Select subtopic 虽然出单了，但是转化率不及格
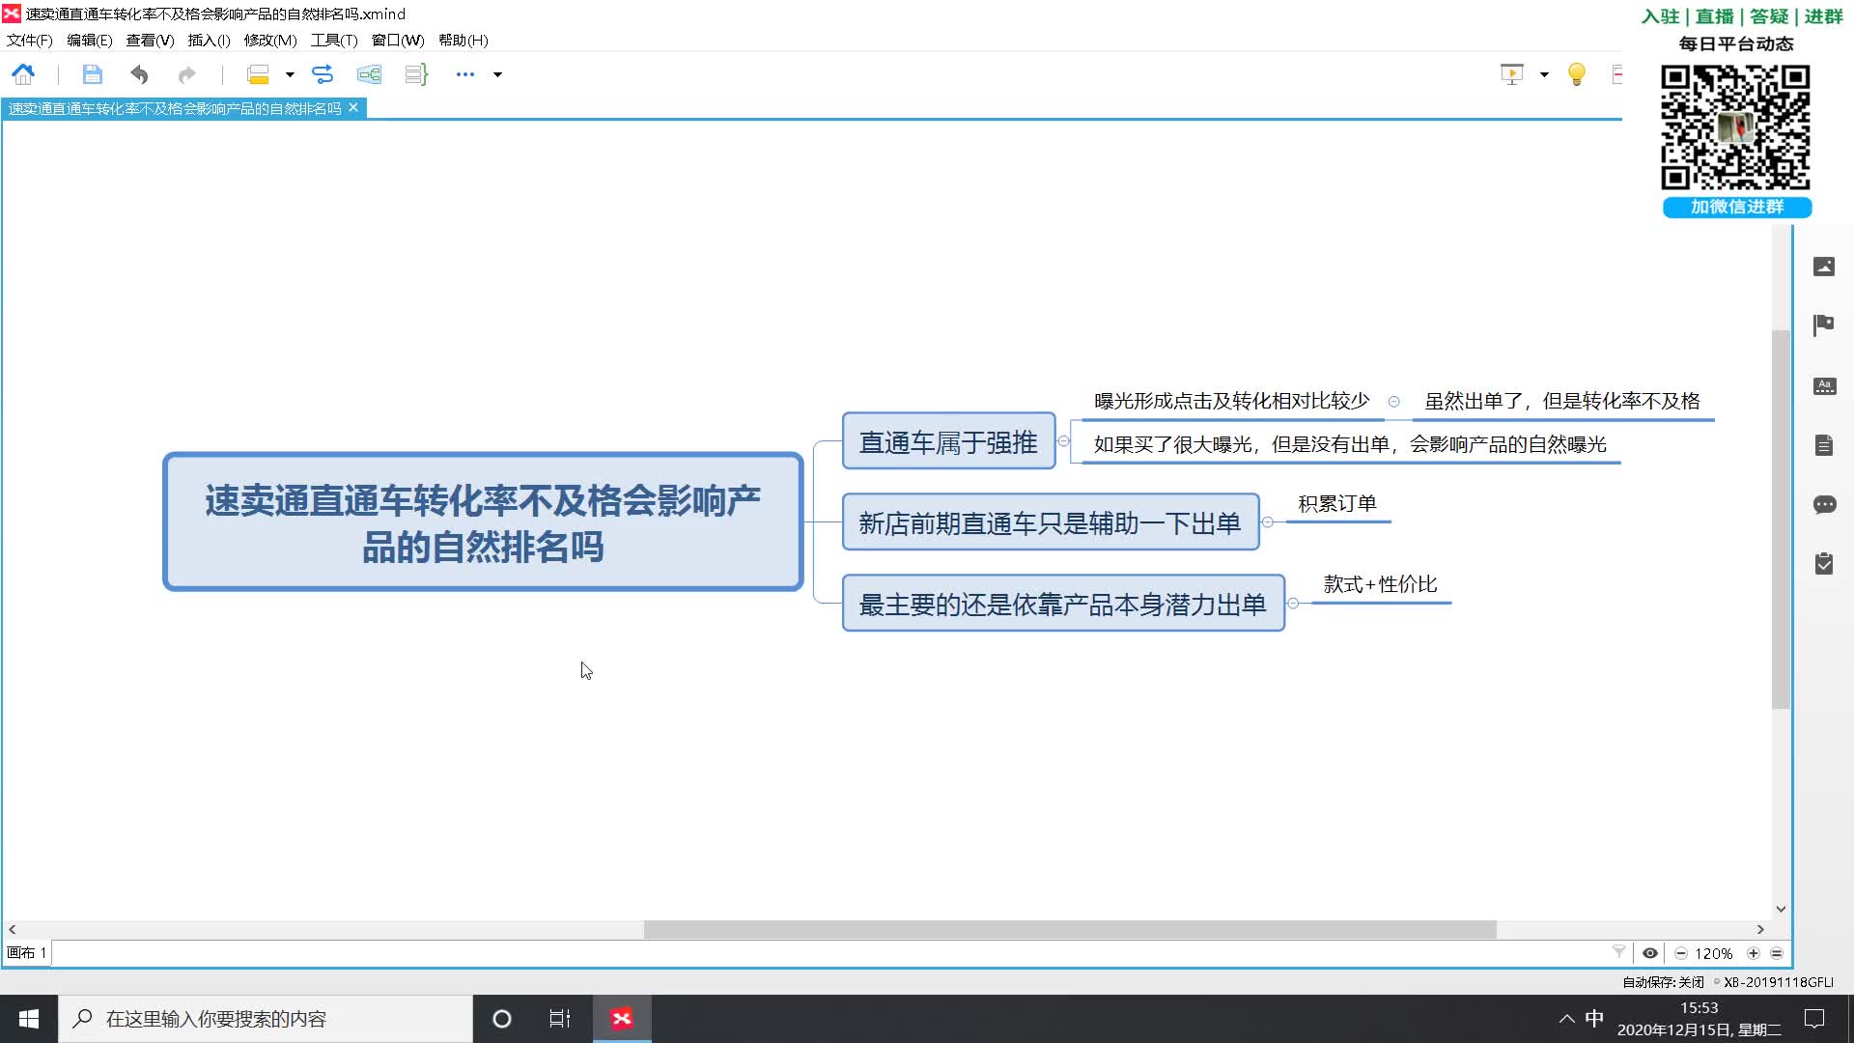 pyautogui.click(x=1562, y=402)
